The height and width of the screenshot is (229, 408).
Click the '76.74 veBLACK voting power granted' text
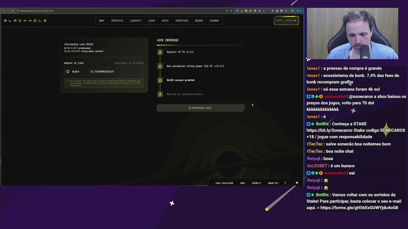pos(84,51)
